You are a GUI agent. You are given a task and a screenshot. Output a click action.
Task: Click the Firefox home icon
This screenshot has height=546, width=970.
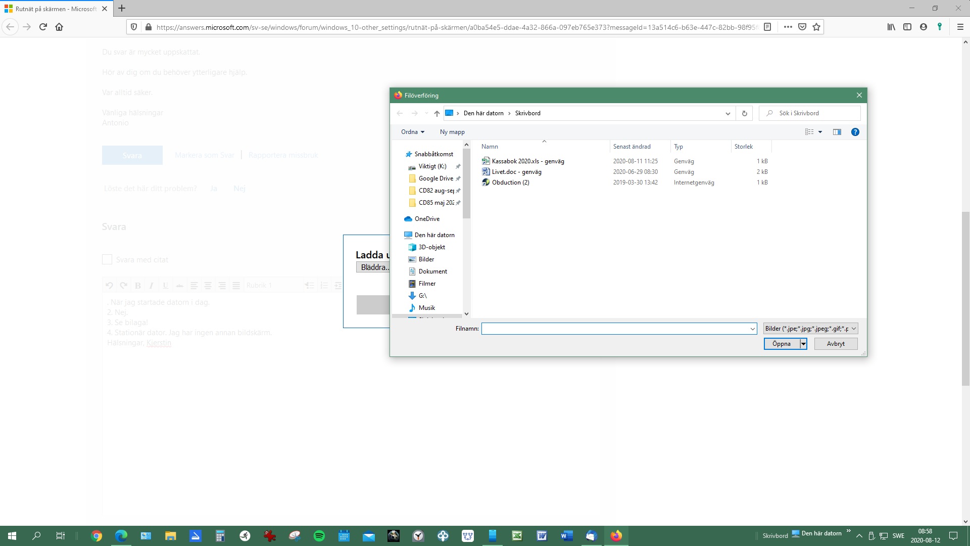[59, 27]
